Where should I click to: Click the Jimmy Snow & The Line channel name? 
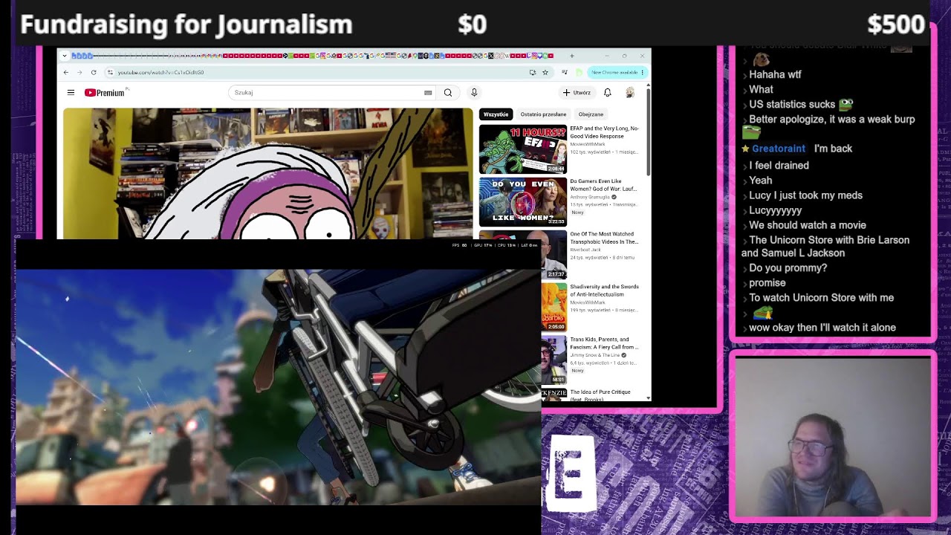point(595,355)
